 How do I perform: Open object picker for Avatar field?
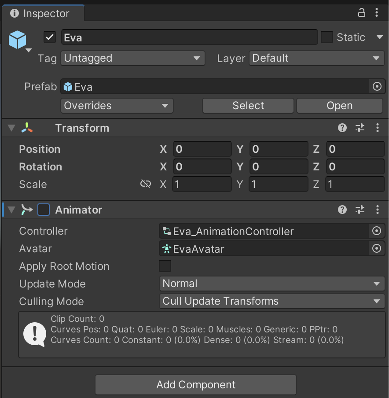pyautogui.click(x=377, y=249)
